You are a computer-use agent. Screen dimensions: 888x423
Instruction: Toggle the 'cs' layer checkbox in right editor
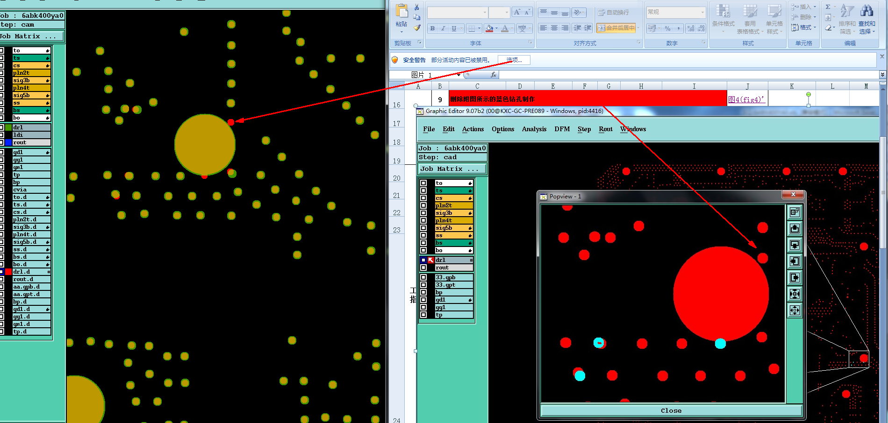(423, 198)
